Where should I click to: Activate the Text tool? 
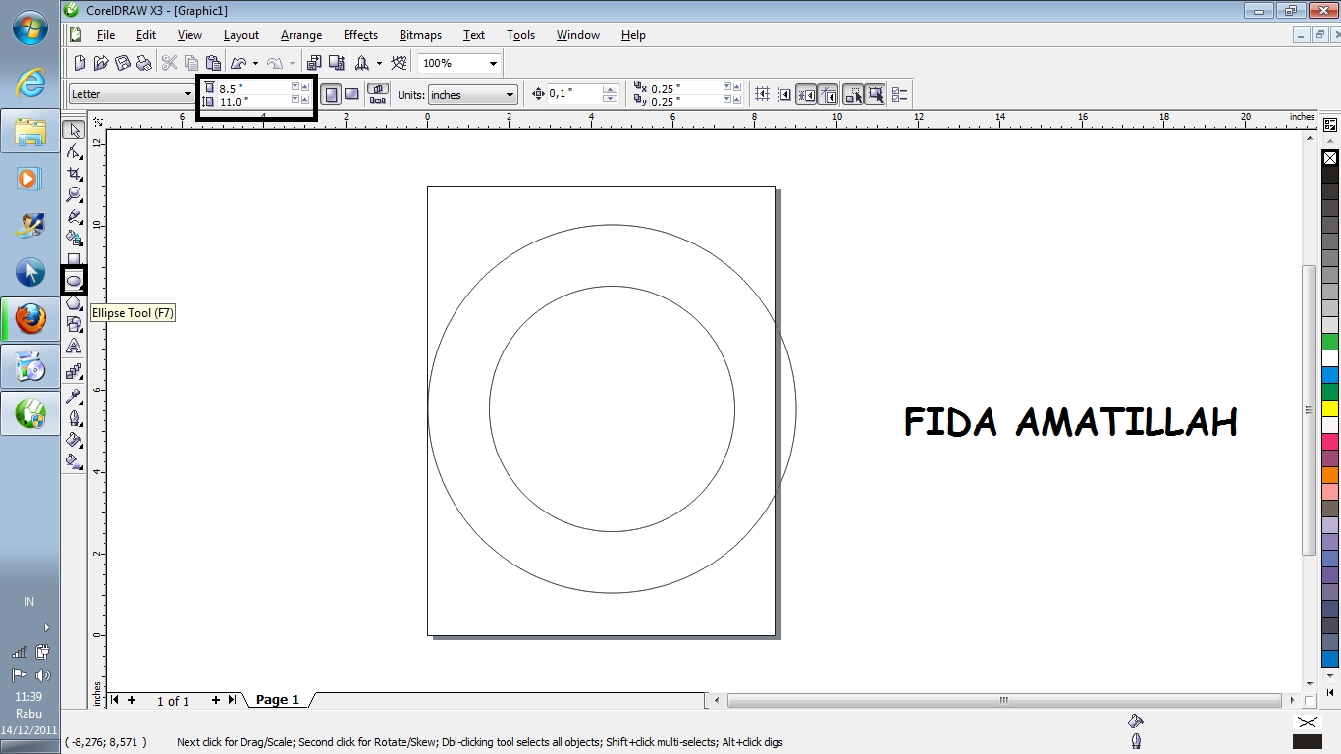[x=74, y=347]
